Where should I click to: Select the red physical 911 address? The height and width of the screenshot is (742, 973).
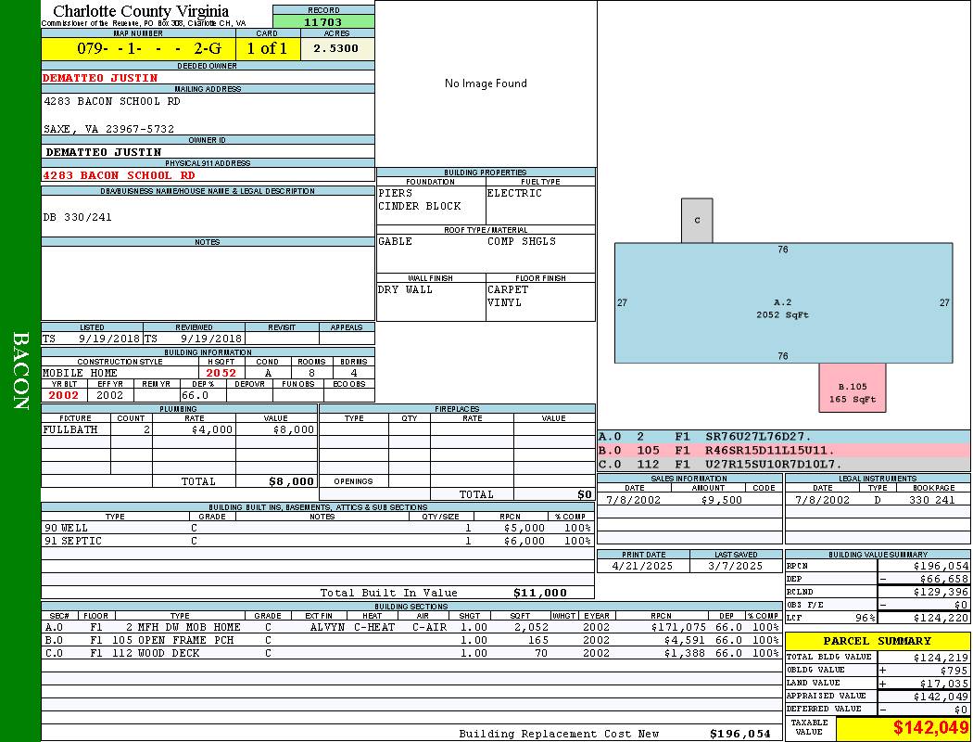coord(119,175)
